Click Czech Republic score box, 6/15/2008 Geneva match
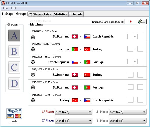The width and height of the screenshot is (150, 127). click(140, 100)
